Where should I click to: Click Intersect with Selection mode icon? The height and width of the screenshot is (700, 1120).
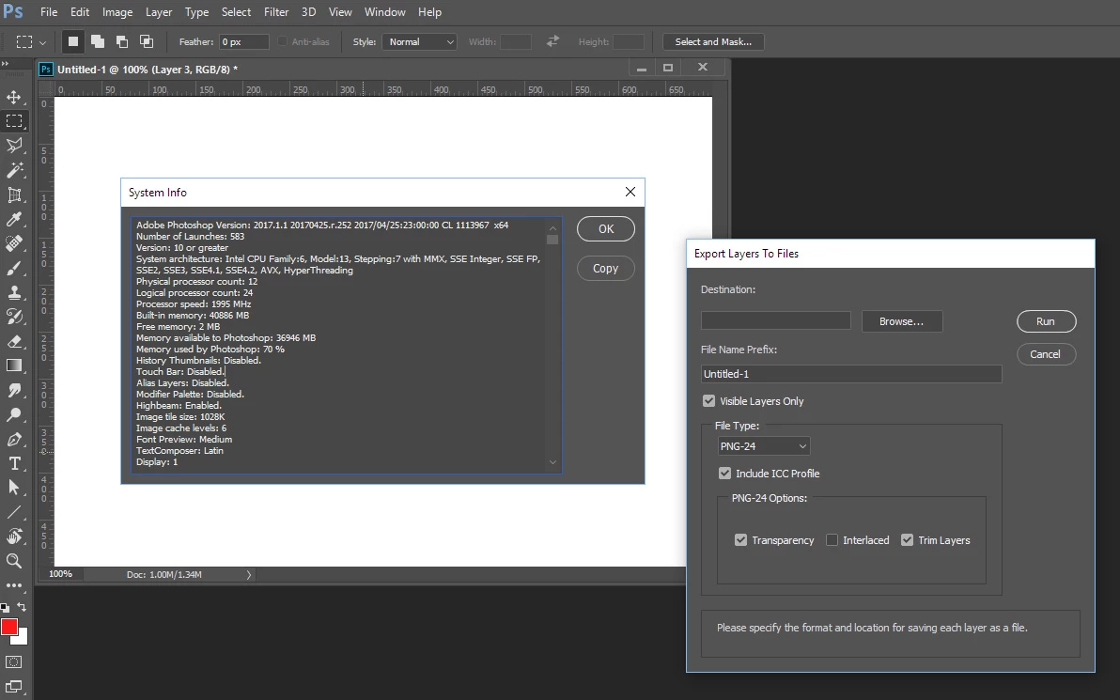point(147,41)
